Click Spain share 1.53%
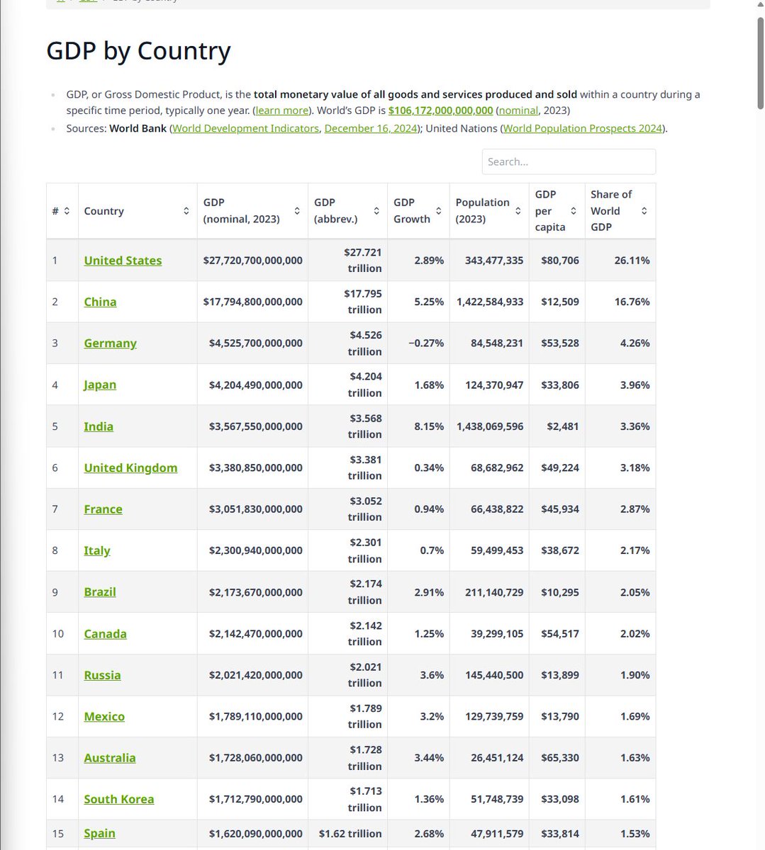The height and width of the screenshot is (850, 765). (635, 834)
